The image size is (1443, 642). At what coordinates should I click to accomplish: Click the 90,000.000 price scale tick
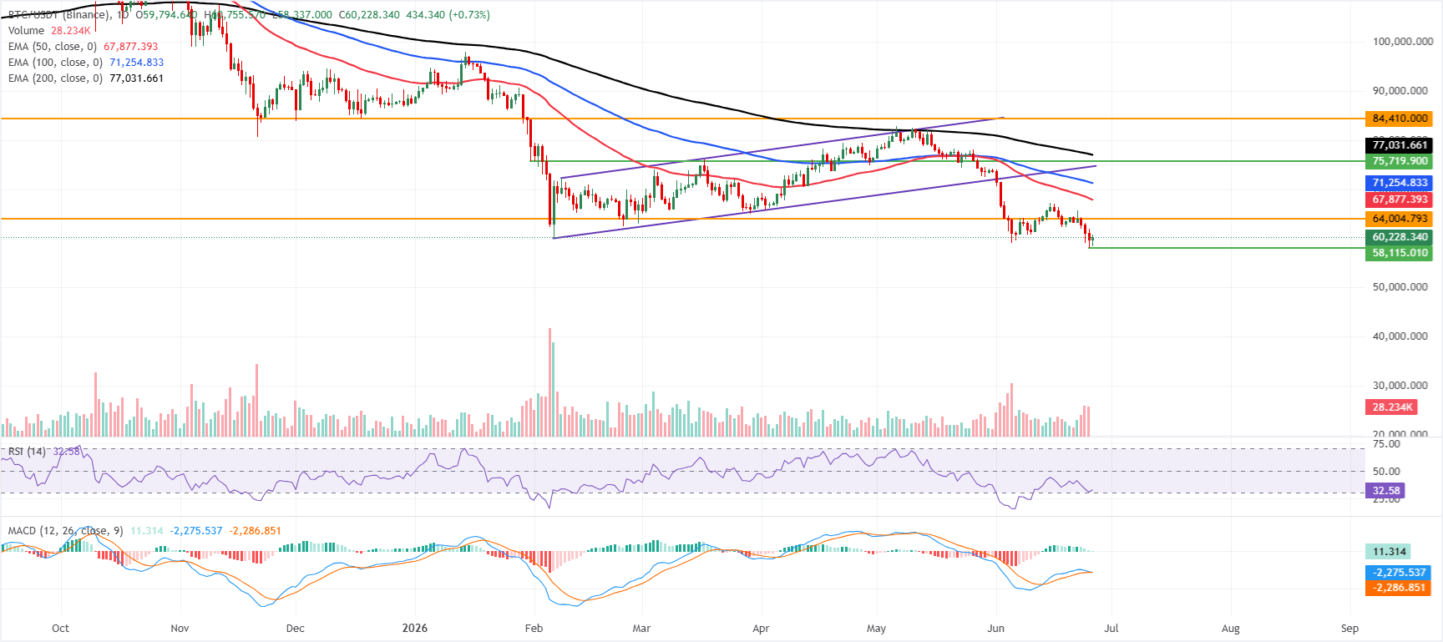coord(1400,91)
